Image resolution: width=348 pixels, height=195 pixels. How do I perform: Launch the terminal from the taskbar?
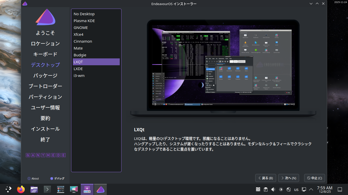pyautogui.click(x=47, y=189)
